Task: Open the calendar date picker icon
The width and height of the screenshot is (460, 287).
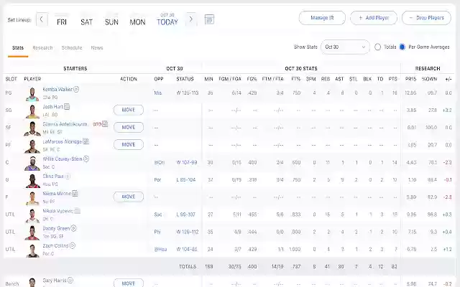Action: 209,19
